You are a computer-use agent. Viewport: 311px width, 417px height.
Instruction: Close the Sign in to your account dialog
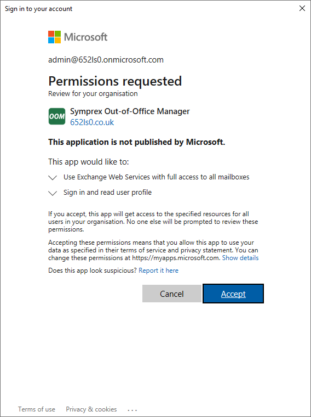pyautogui.click(x=302, y=8)
